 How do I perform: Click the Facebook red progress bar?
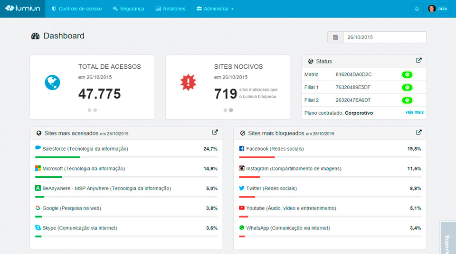tap(257, 157)
